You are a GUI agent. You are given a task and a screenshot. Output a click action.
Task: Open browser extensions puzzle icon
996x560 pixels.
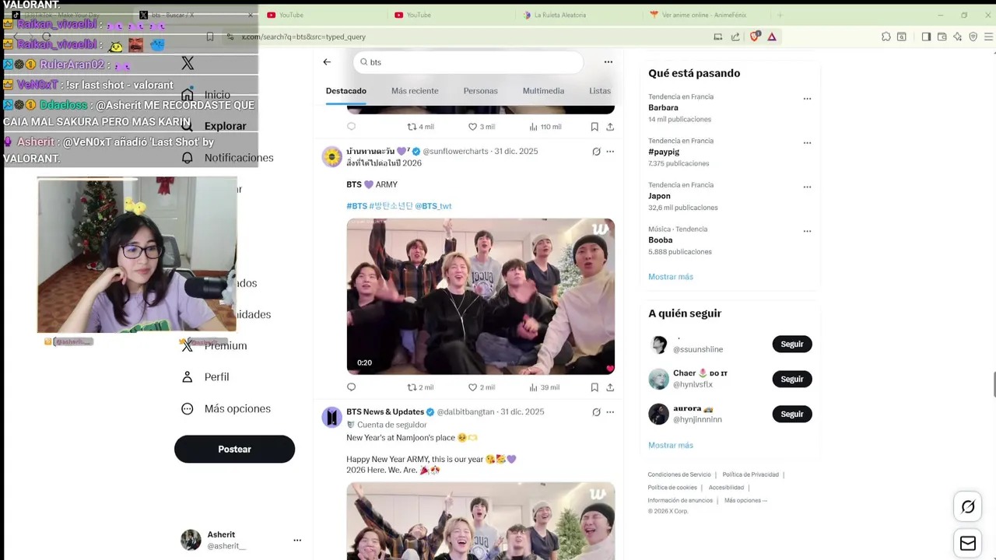coord(886,37)
